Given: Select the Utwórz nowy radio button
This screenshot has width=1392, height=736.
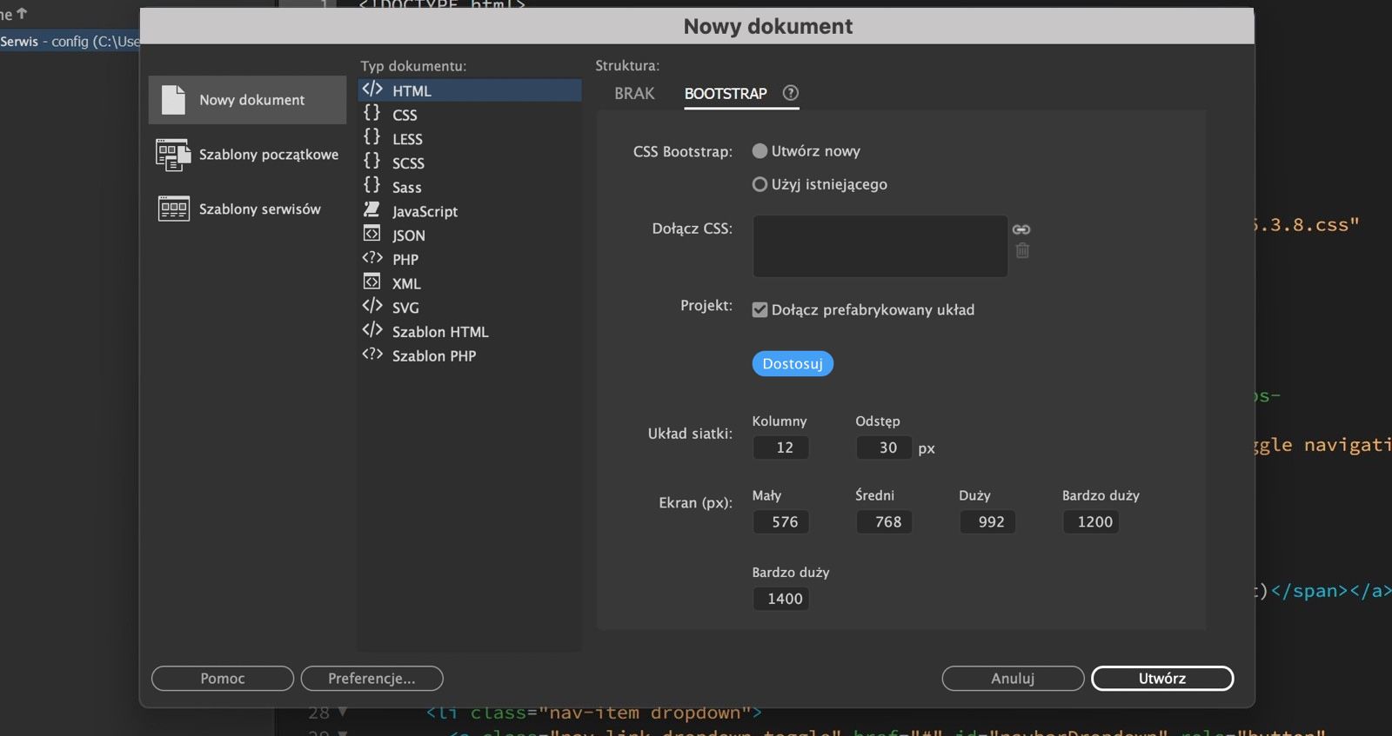Looking at the screenshot, I should pyautogui.click(x=760, y=151).
